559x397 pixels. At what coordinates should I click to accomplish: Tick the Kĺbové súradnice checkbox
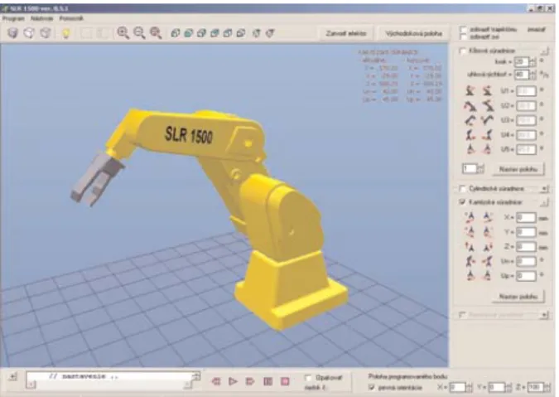(x=463, y=51)
